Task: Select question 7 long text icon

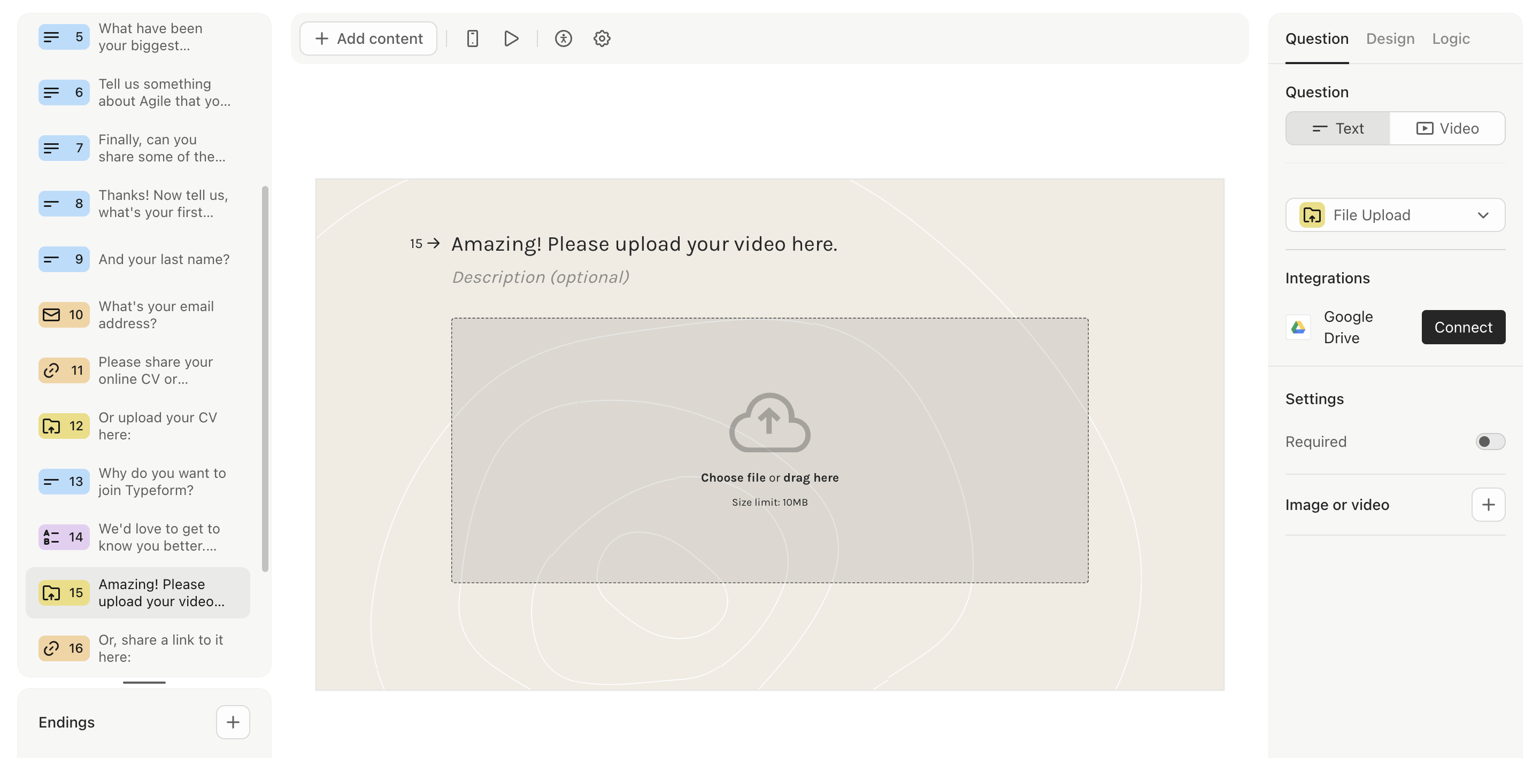Action: click(51, 148)
